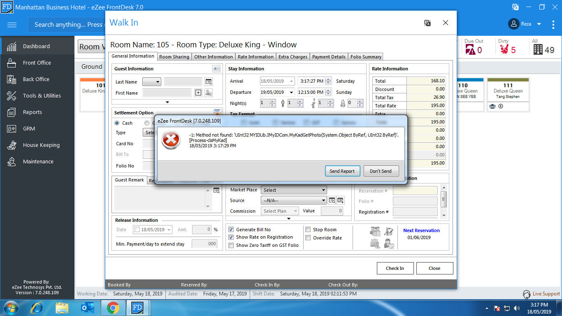Select the Cash settlement option
Viewport: 562px width, 316px height.
(117, 123)
